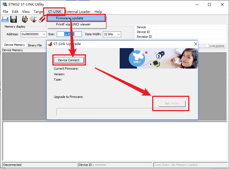
Task: Connect to target using the plug icon
Action: pos(25,19)
